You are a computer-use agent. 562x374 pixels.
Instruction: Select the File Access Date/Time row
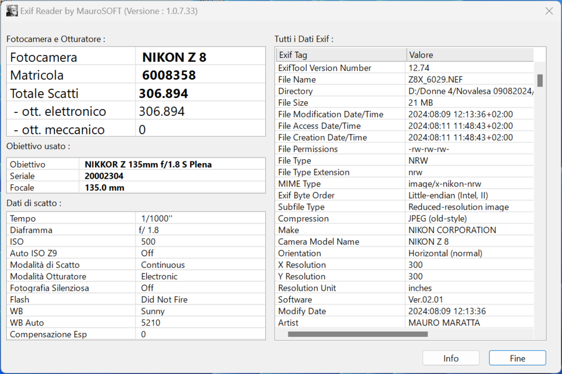point(405,126)
